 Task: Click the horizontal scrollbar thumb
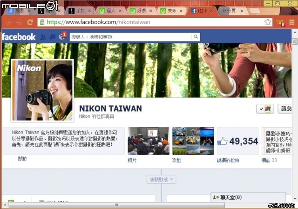(x=116, y=205)
